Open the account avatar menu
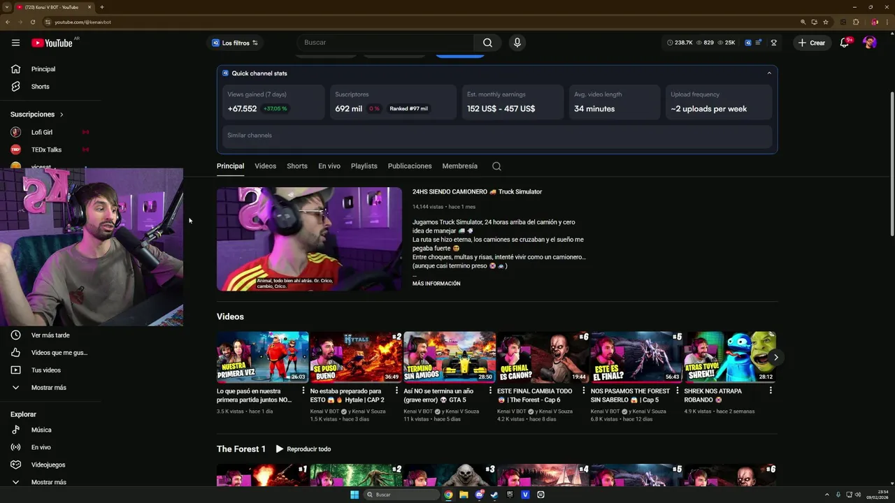 coord(870,43)
